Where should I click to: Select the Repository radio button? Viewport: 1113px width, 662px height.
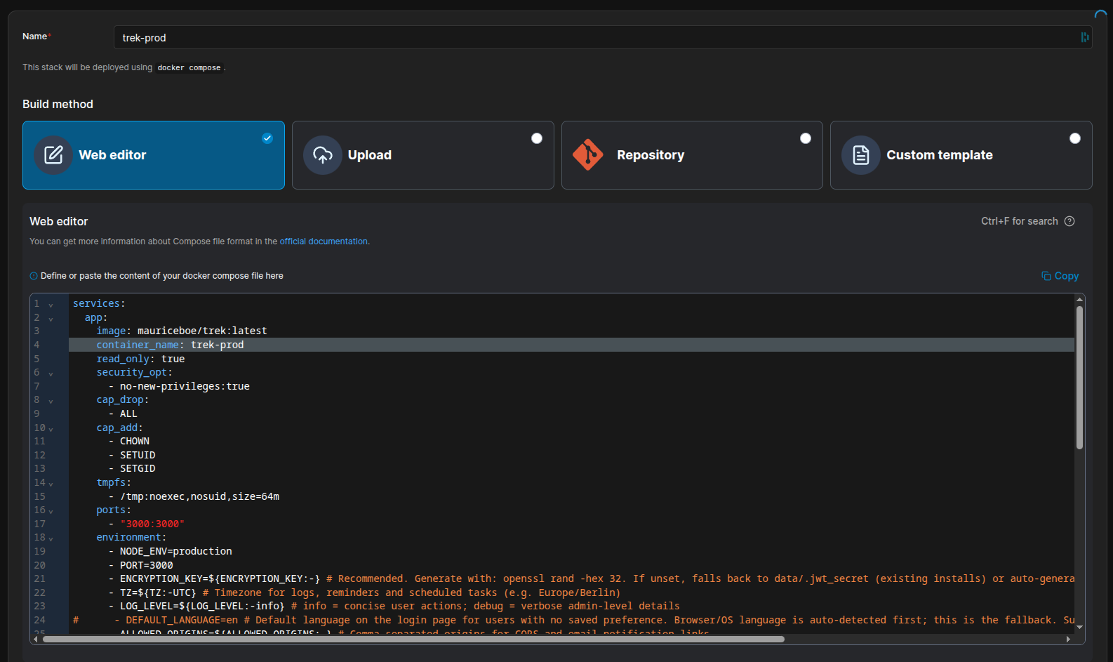point(806,138)
